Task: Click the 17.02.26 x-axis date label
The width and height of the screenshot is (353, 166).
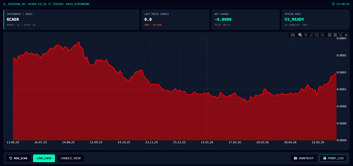Action: pyautogui.click(x=235, y=142)
